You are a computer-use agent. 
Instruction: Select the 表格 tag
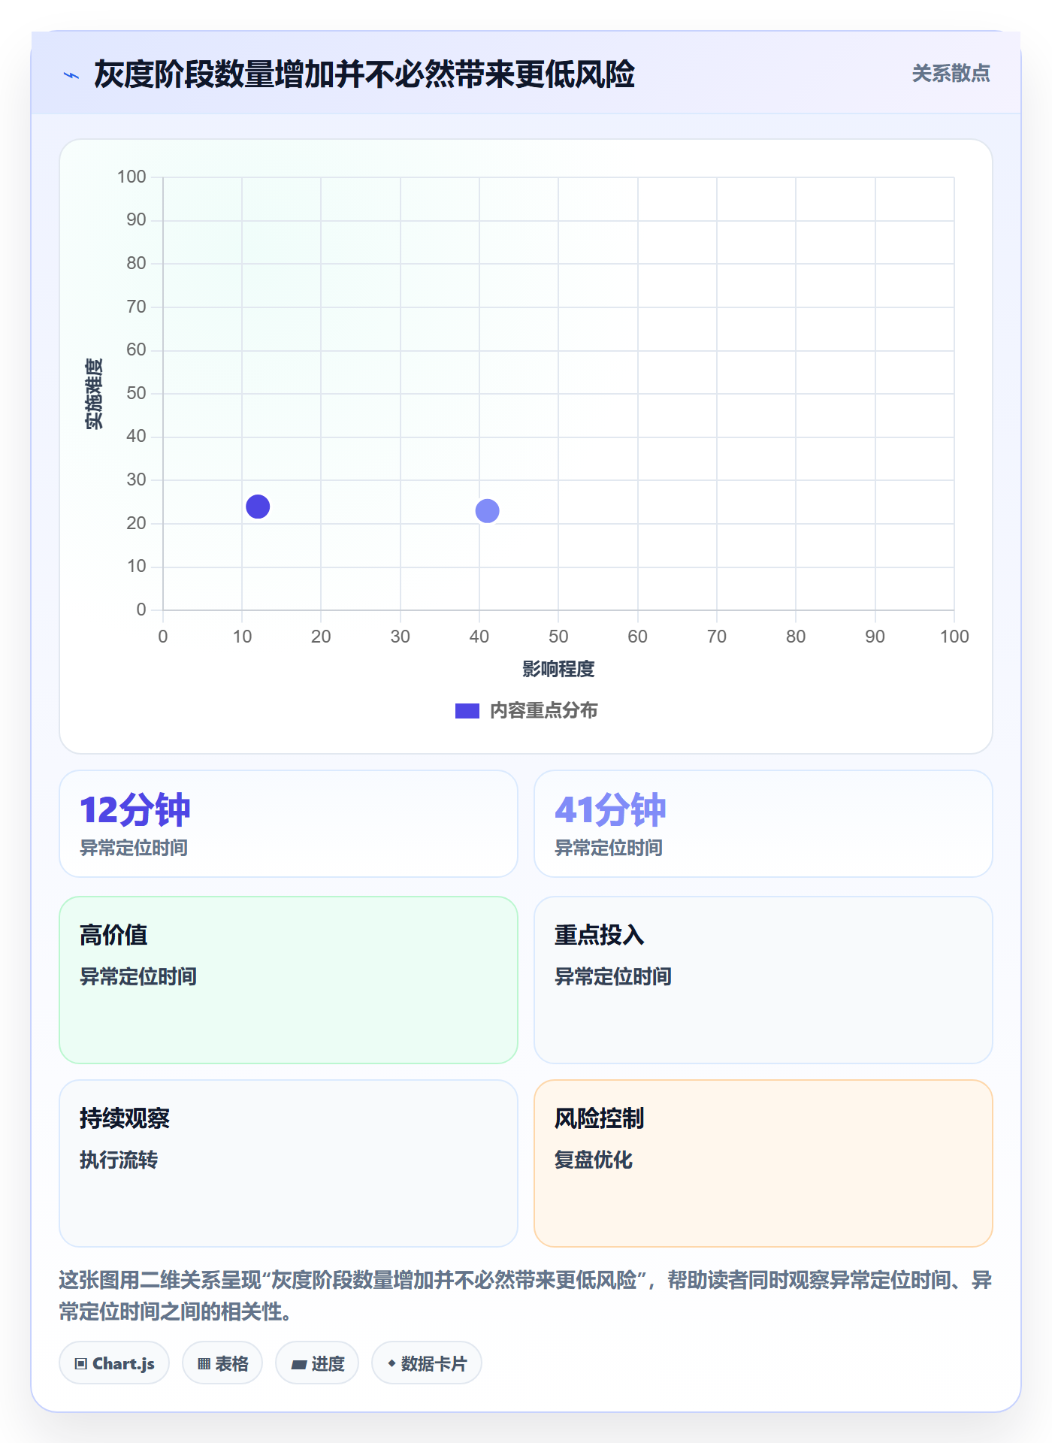point(222,1363)
